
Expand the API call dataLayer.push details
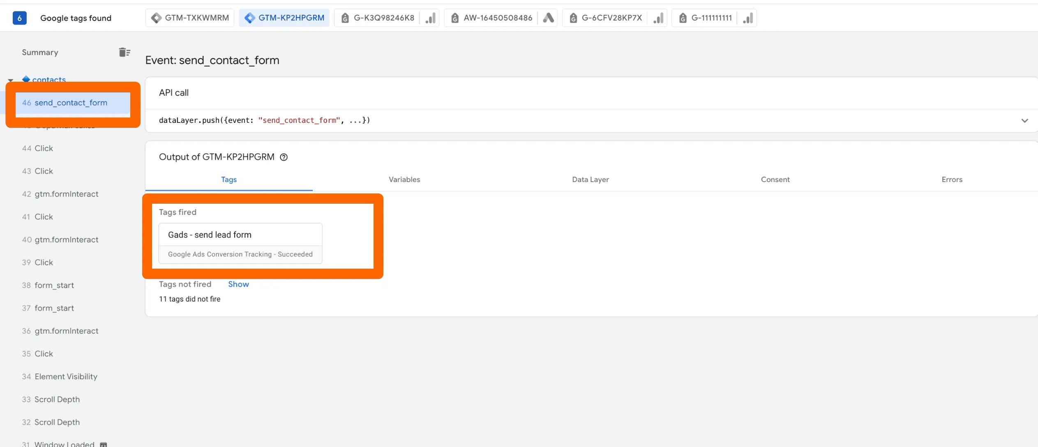pyautogui.click(x=1024, y=120)
